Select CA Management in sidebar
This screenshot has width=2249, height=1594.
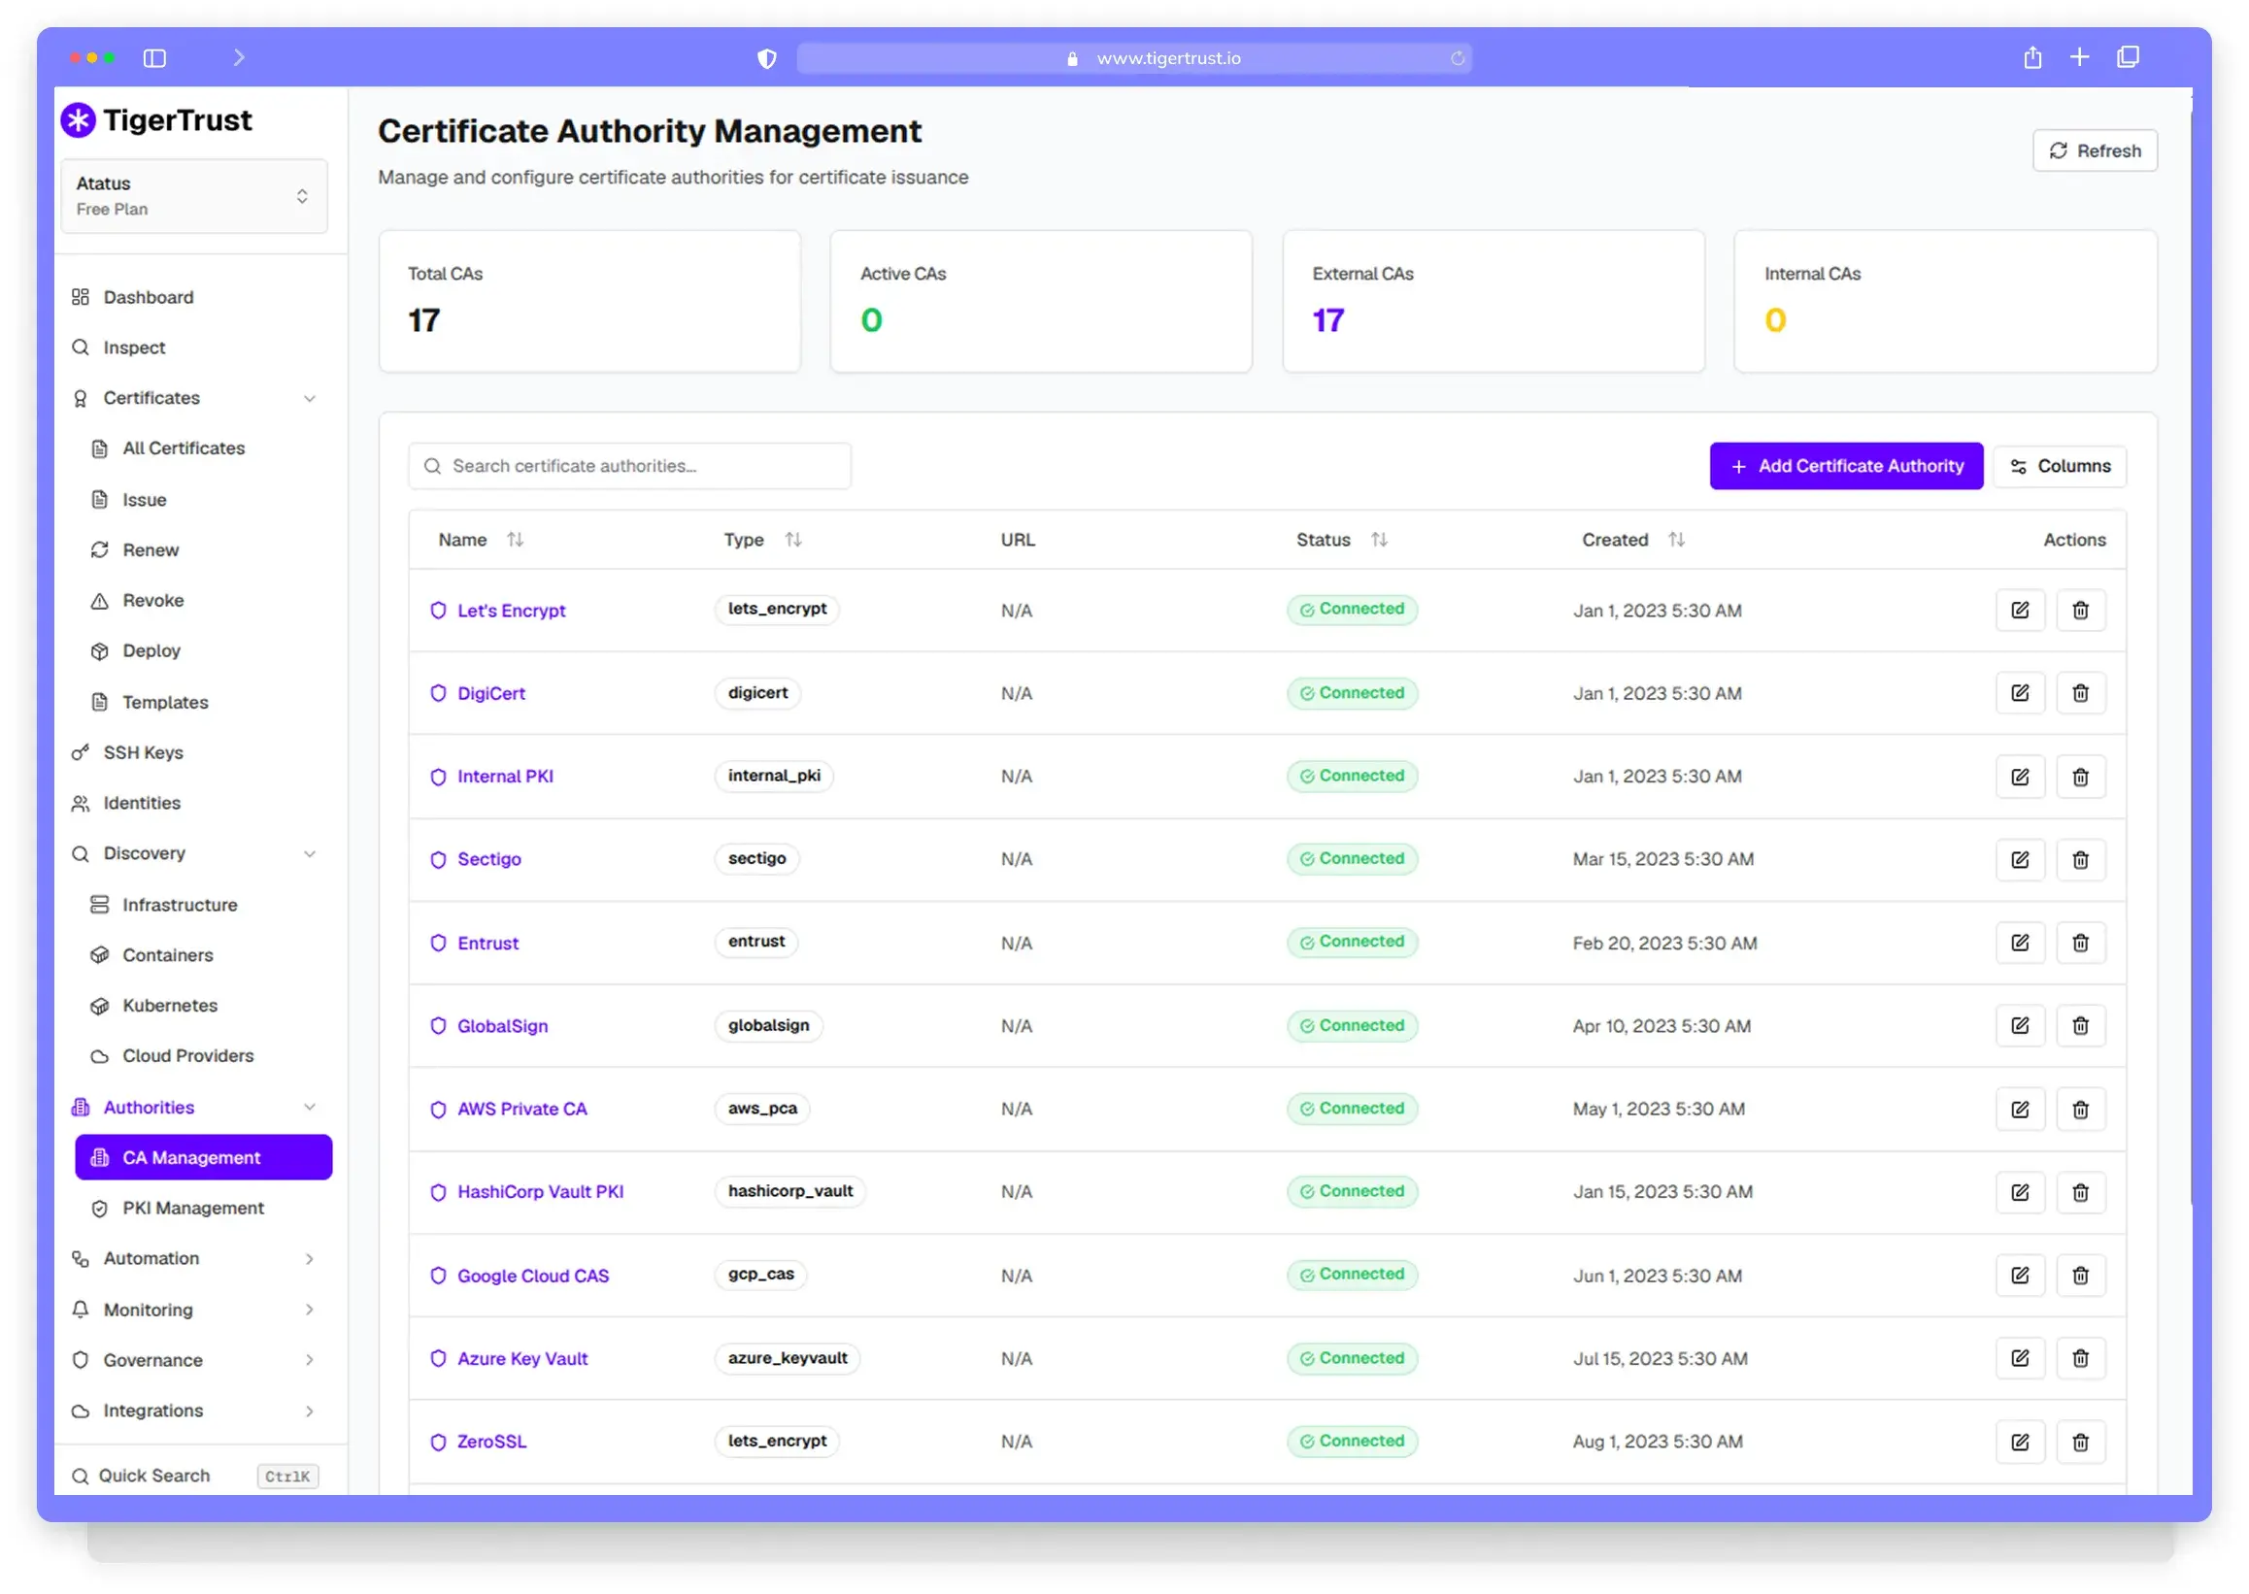tap(203, 1157)
